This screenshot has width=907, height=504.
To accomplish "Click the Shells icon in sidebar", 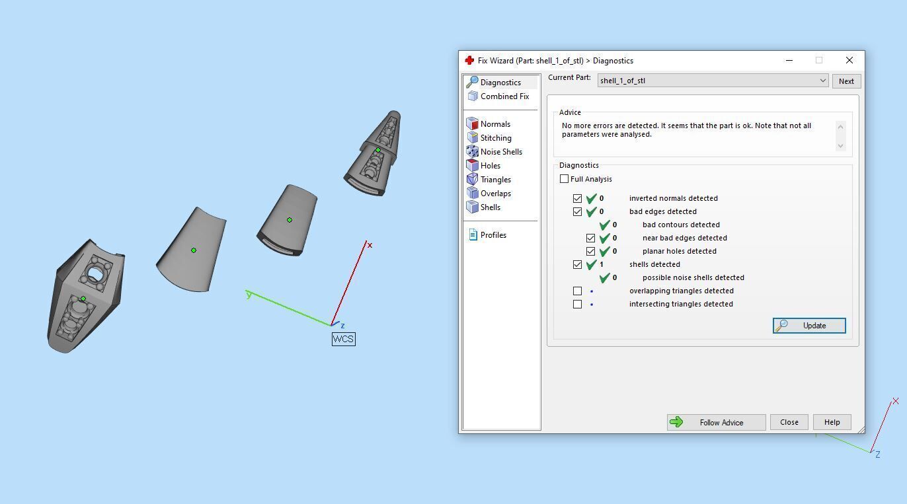I will 472,207.
